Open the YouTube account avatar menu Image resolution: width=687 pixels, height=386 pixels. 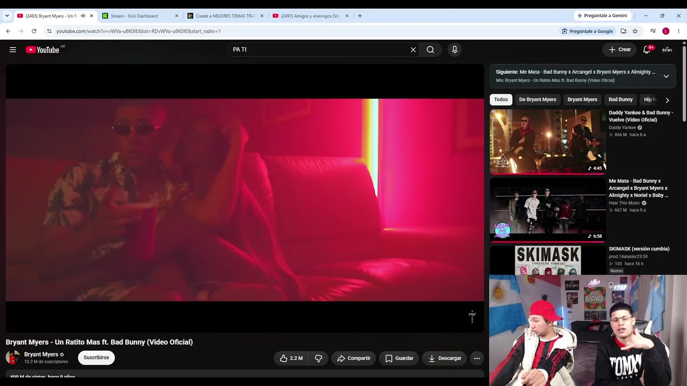click(x=667, y=50)
